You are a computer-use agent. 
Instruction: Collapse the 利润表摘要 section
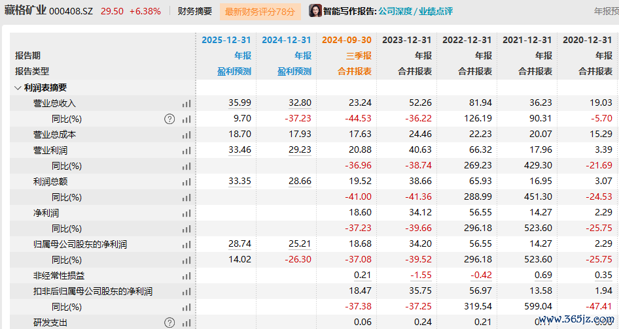18,88
